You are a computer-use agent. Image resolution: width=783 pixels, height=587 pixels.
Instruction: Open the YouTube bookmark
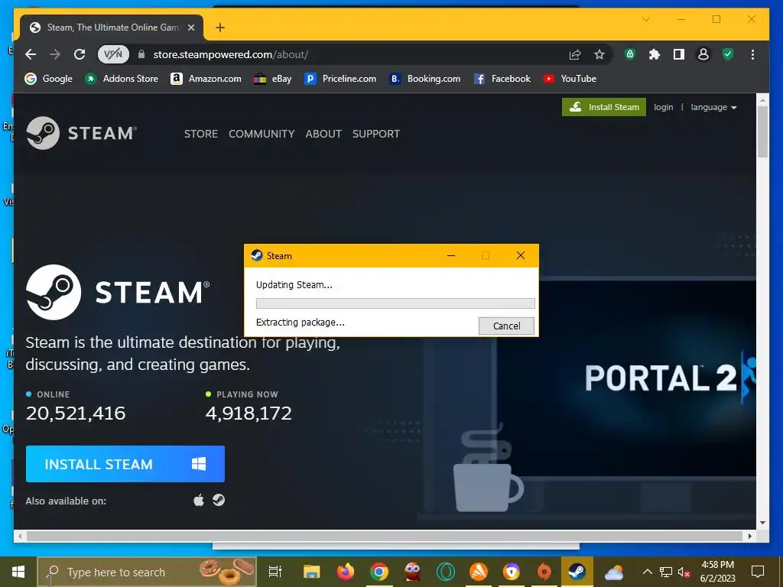tap(570, 79)
